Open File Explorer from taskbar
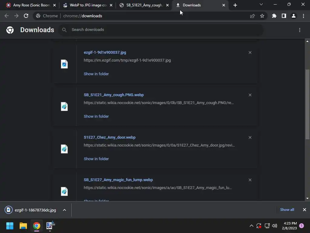This screenshot has height=233, width=310. [23, 226]
